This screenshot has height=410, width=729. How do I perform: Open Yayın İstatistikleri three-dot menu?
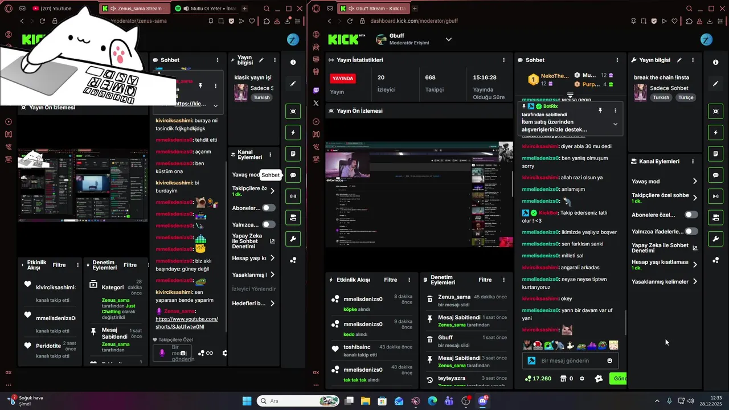503,60
